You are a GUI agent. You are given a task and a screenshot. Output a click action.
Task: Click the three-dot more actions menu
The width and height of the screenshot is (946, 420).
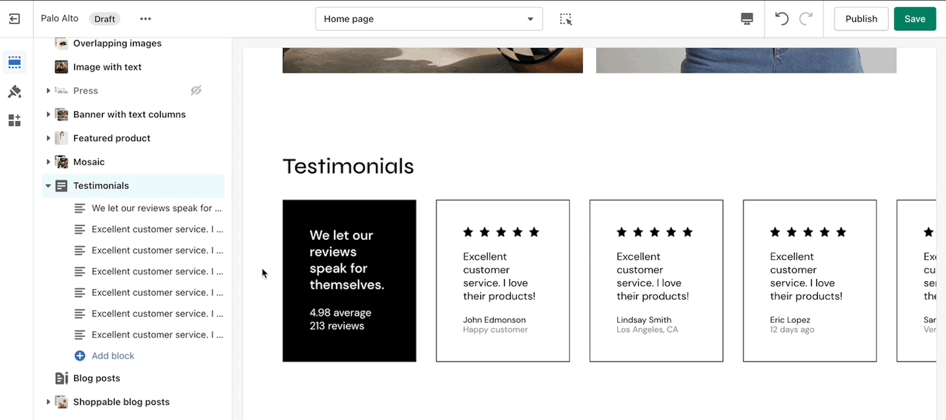coord(145,19)
